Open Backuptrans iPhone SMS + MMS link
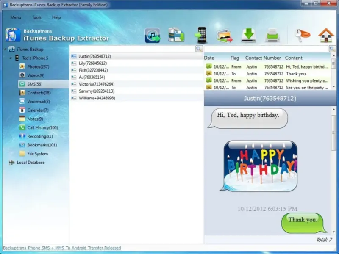339x254 pixels. pos(62,248)
